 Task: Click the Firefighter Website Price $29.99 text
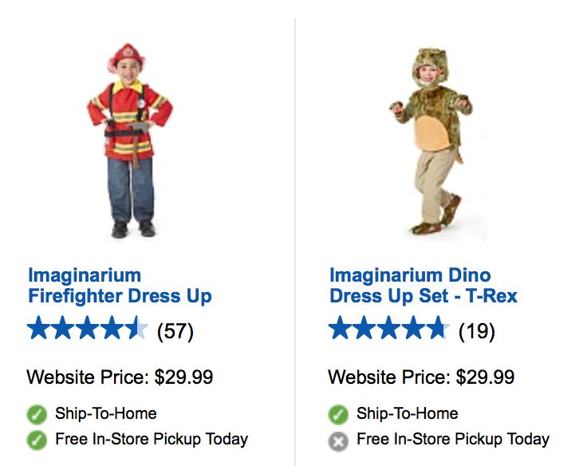[120, 377]
